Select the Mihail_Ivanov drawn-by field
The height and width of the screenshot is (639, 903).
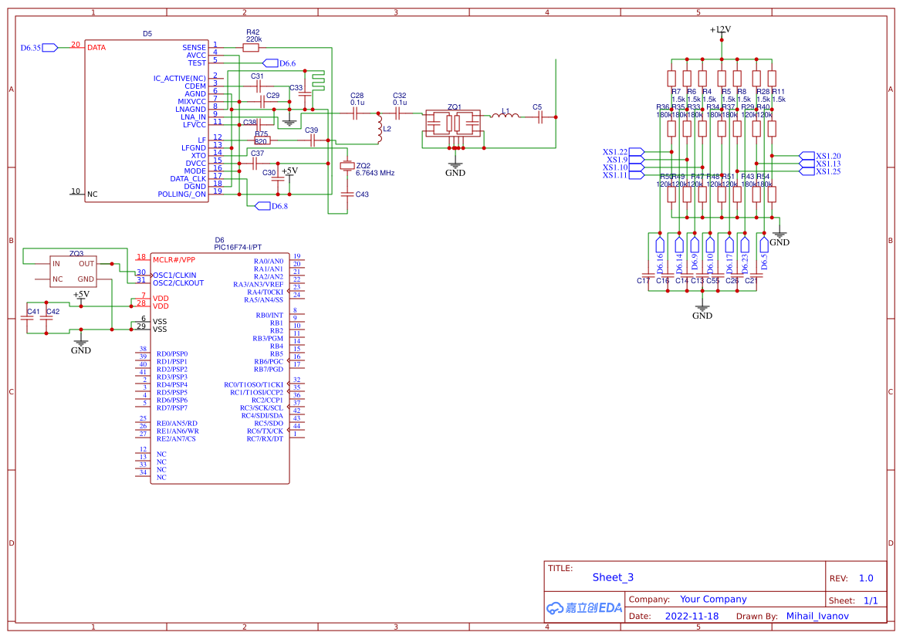[817, 616]
